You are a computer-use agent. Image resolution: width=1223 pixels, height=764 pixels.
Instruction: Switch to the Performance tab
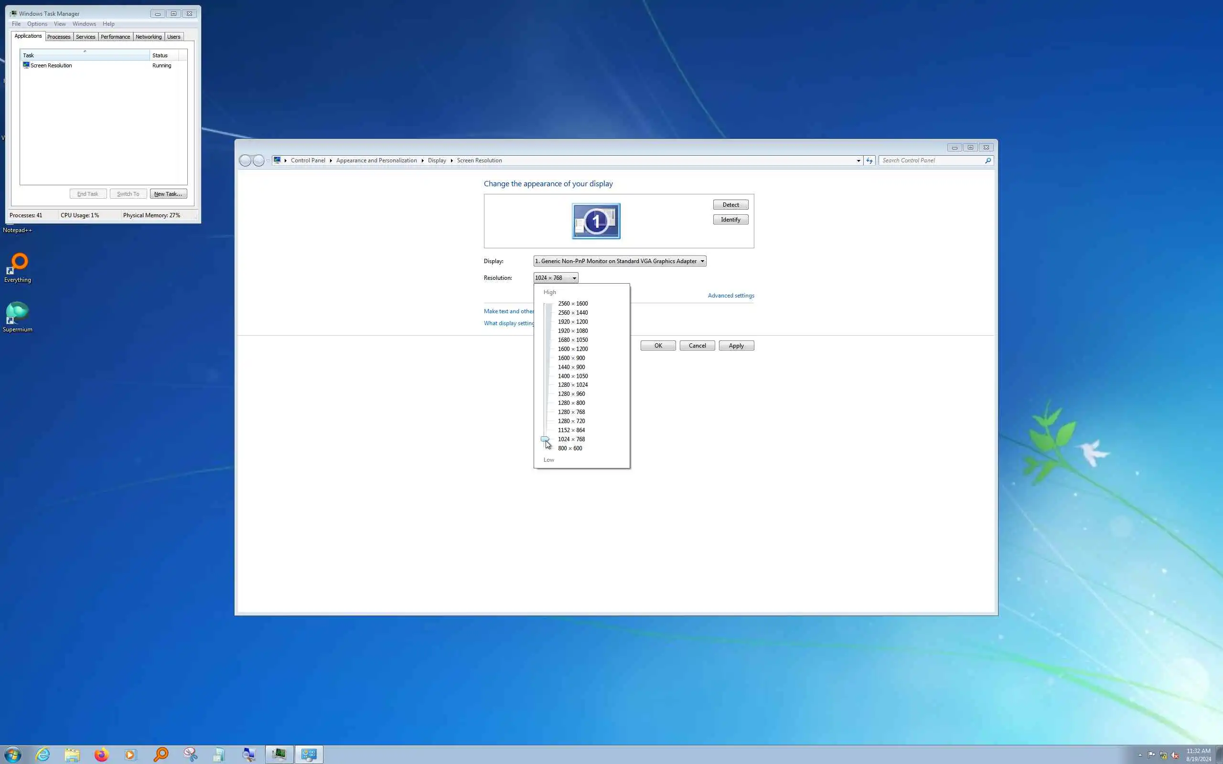[x=115, y=37]
